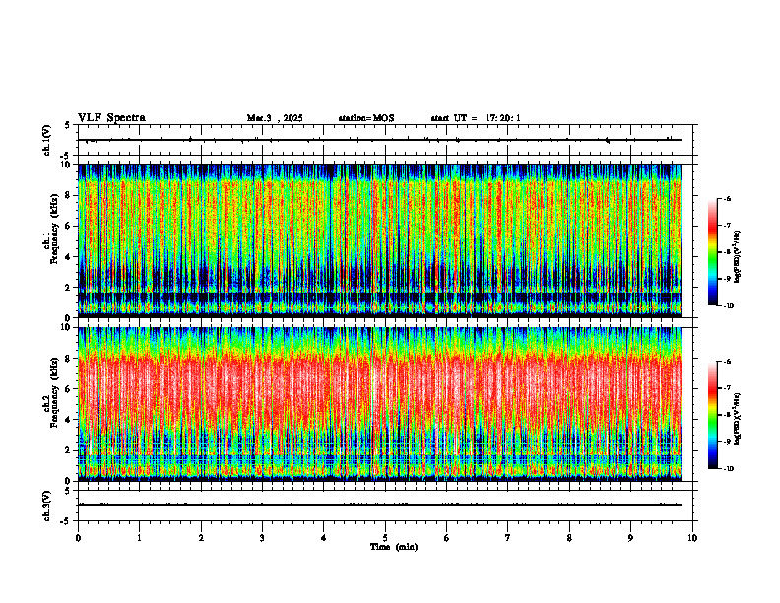Viewport: 780px width, 603px height.
Task: Click the ch.2 color bar label "-7"
Action: [728, 388]
